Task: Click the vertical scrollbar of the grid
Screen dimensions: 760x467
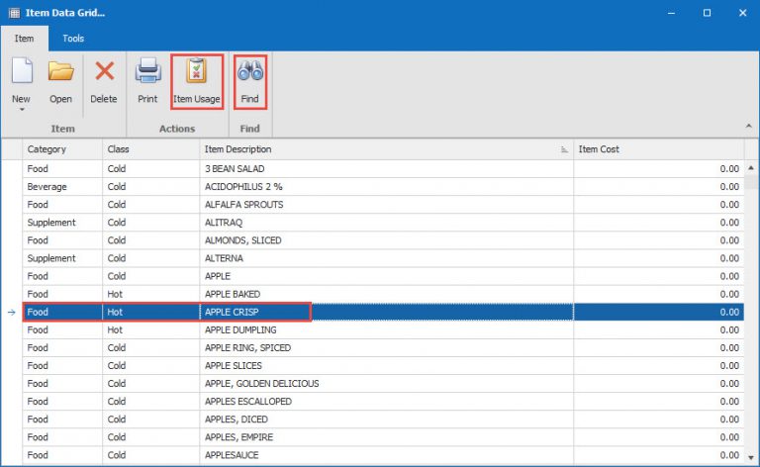Action: point(752,297)
